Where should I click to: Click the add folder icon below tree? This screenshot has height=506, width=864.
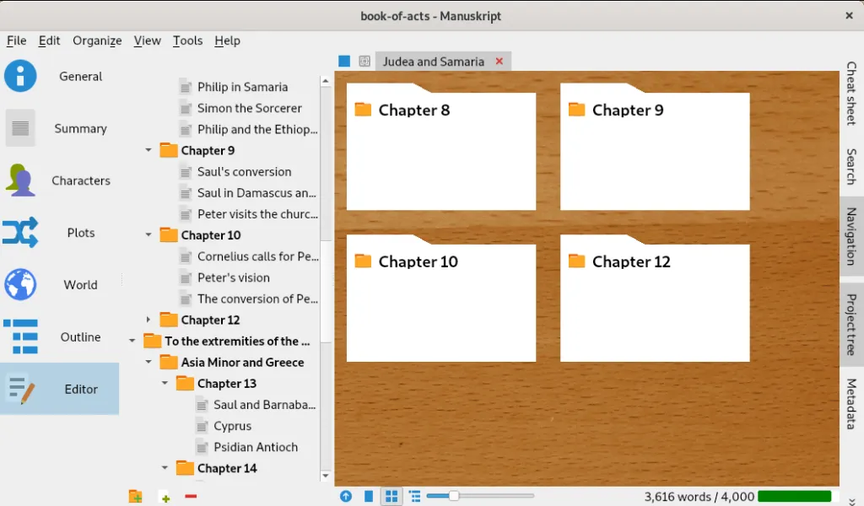point(135,497)
